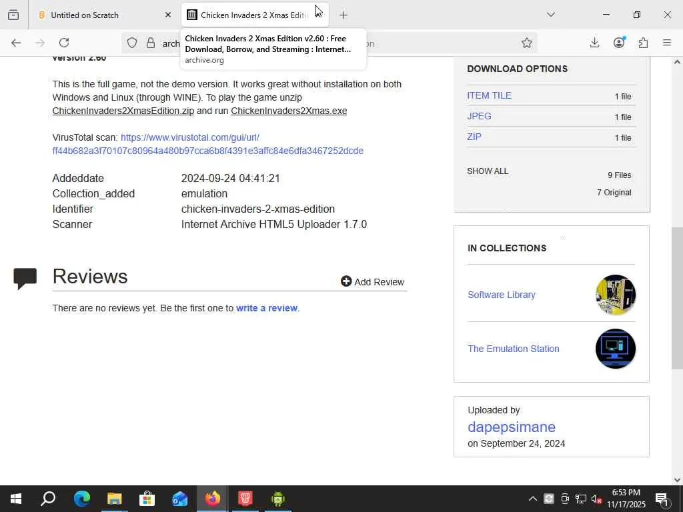This screenshot has width=683, height=512.
Task: Open uploader dapepsimane profile
Action: (x=512, y=427)
